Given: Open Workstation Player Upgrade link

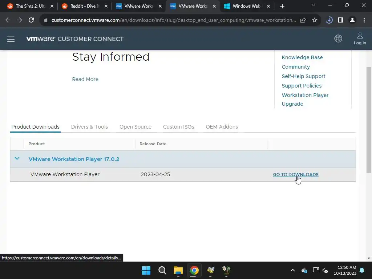Looking at the screenshot, I should [305, 100].
